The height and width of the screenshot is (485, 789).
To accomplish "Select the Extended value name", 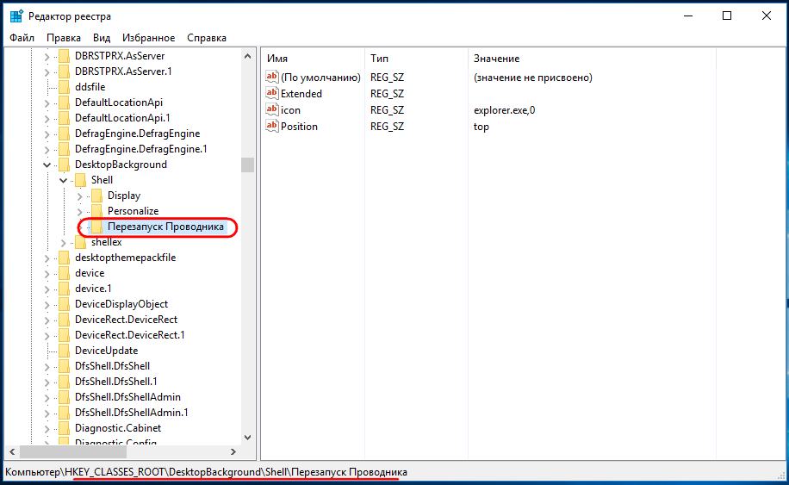I will 301,94.
